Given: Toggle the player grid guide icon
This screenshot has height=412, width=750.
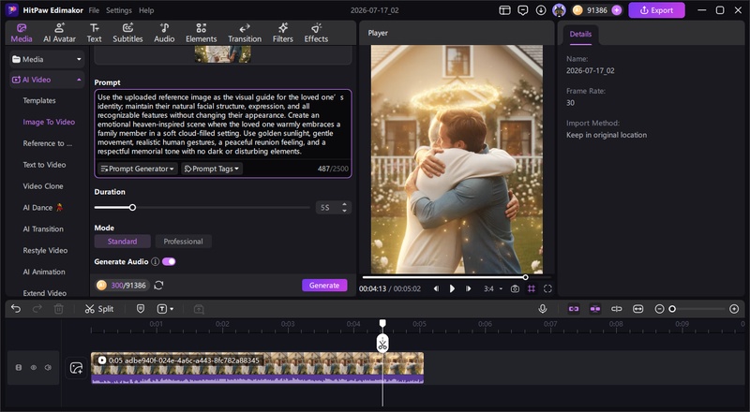Looking at the screenshot, I should click(532, 288).
